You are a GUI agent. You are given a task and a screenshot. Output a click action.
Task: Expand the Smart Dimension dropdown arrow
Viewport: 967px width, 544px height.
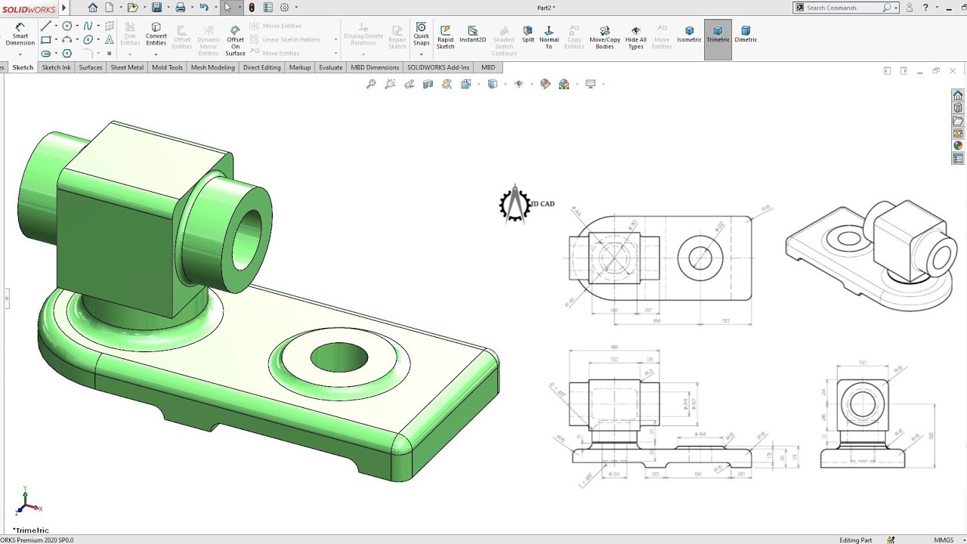point(20,54)
